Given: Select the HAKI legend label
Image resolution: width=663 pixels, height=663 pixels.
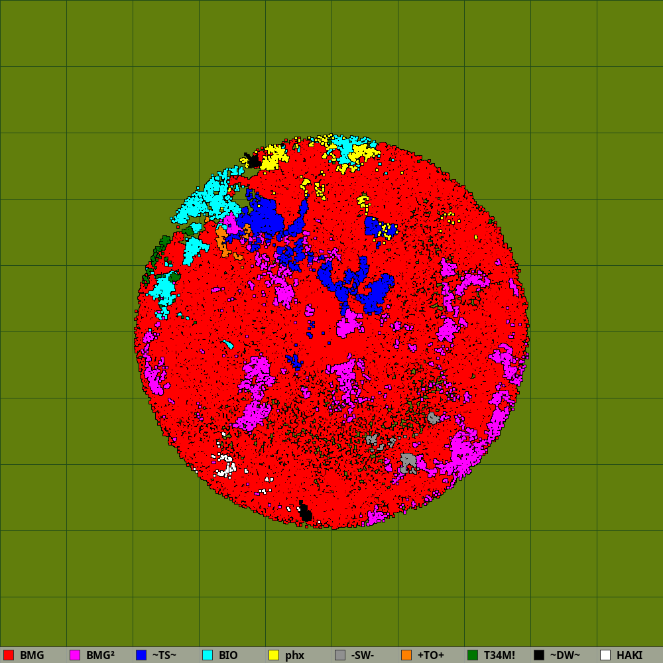Looking at the screenshot, I should coord(629,656).
